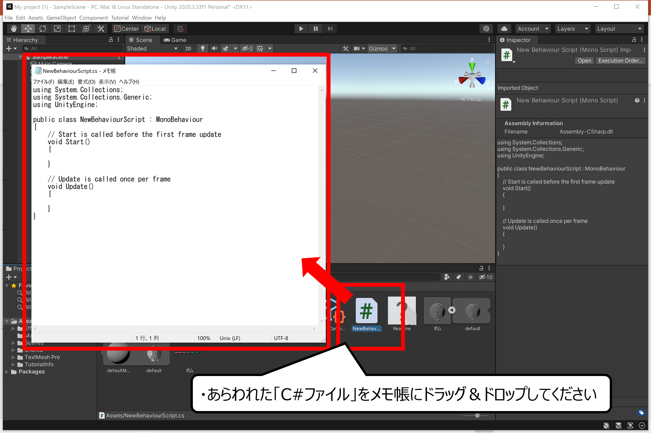This screenshot has height=433, width=651.
Task: Filter project search by type icon
Action: tap(447, 277)
